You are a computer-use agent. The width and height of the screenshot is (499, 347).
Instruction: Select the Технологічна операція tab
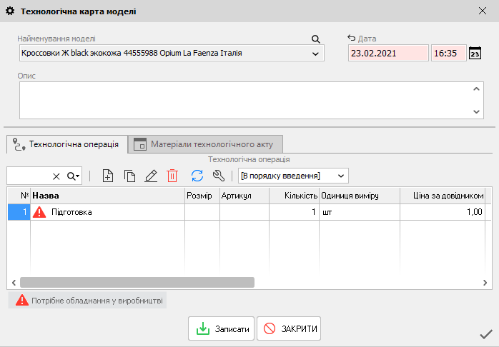(x=66, y=144)
